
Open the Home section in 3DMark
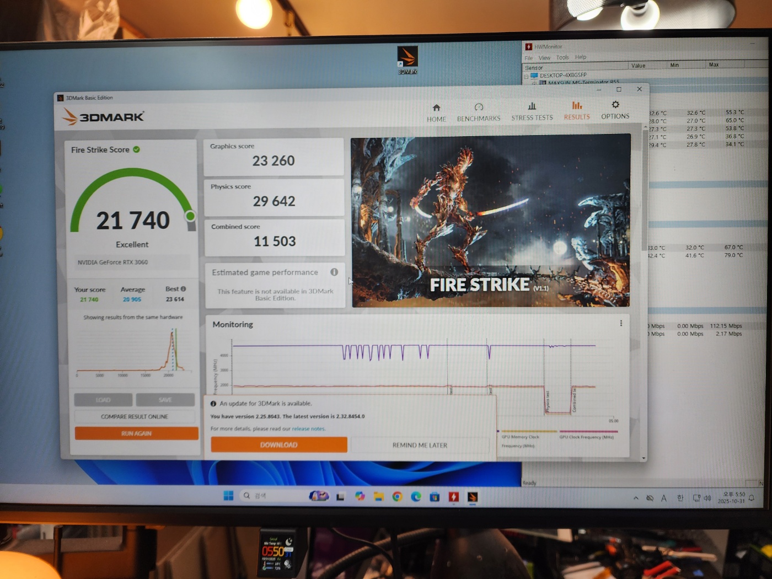point(436,112)
